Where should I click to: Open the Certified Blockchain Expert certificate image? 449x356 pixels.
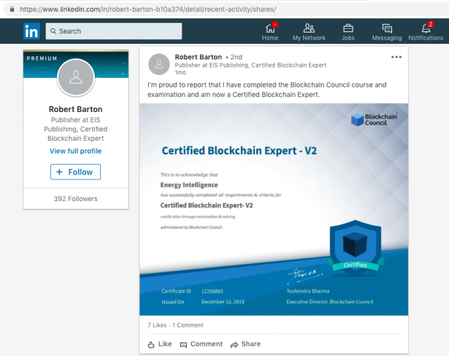click(274, 209)
